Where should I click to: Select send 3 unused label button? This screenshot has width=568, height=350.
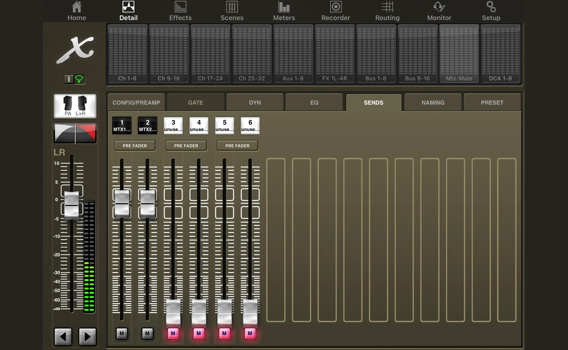click(173, 125)
